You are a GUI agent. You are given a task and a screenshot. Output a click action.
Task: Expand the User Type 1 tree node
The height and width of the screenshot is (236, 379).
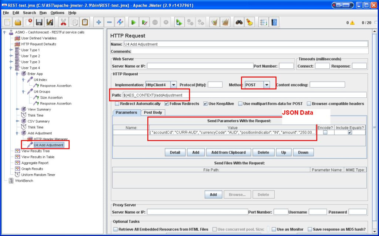11,50
